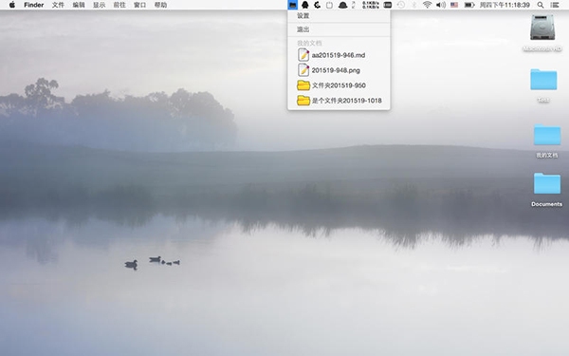Click the menu bar clock
Viewport: 569px width, 356px height.
505,5
